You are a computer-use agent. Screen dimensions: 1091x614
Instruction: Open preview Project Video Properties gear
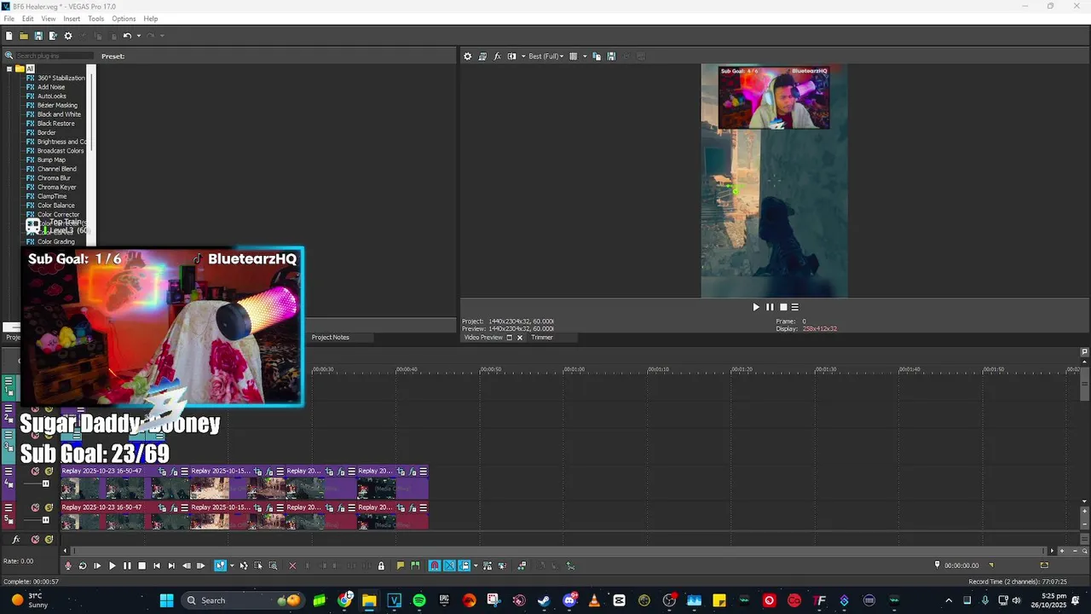pyautogui.click(x=467, y=56)
